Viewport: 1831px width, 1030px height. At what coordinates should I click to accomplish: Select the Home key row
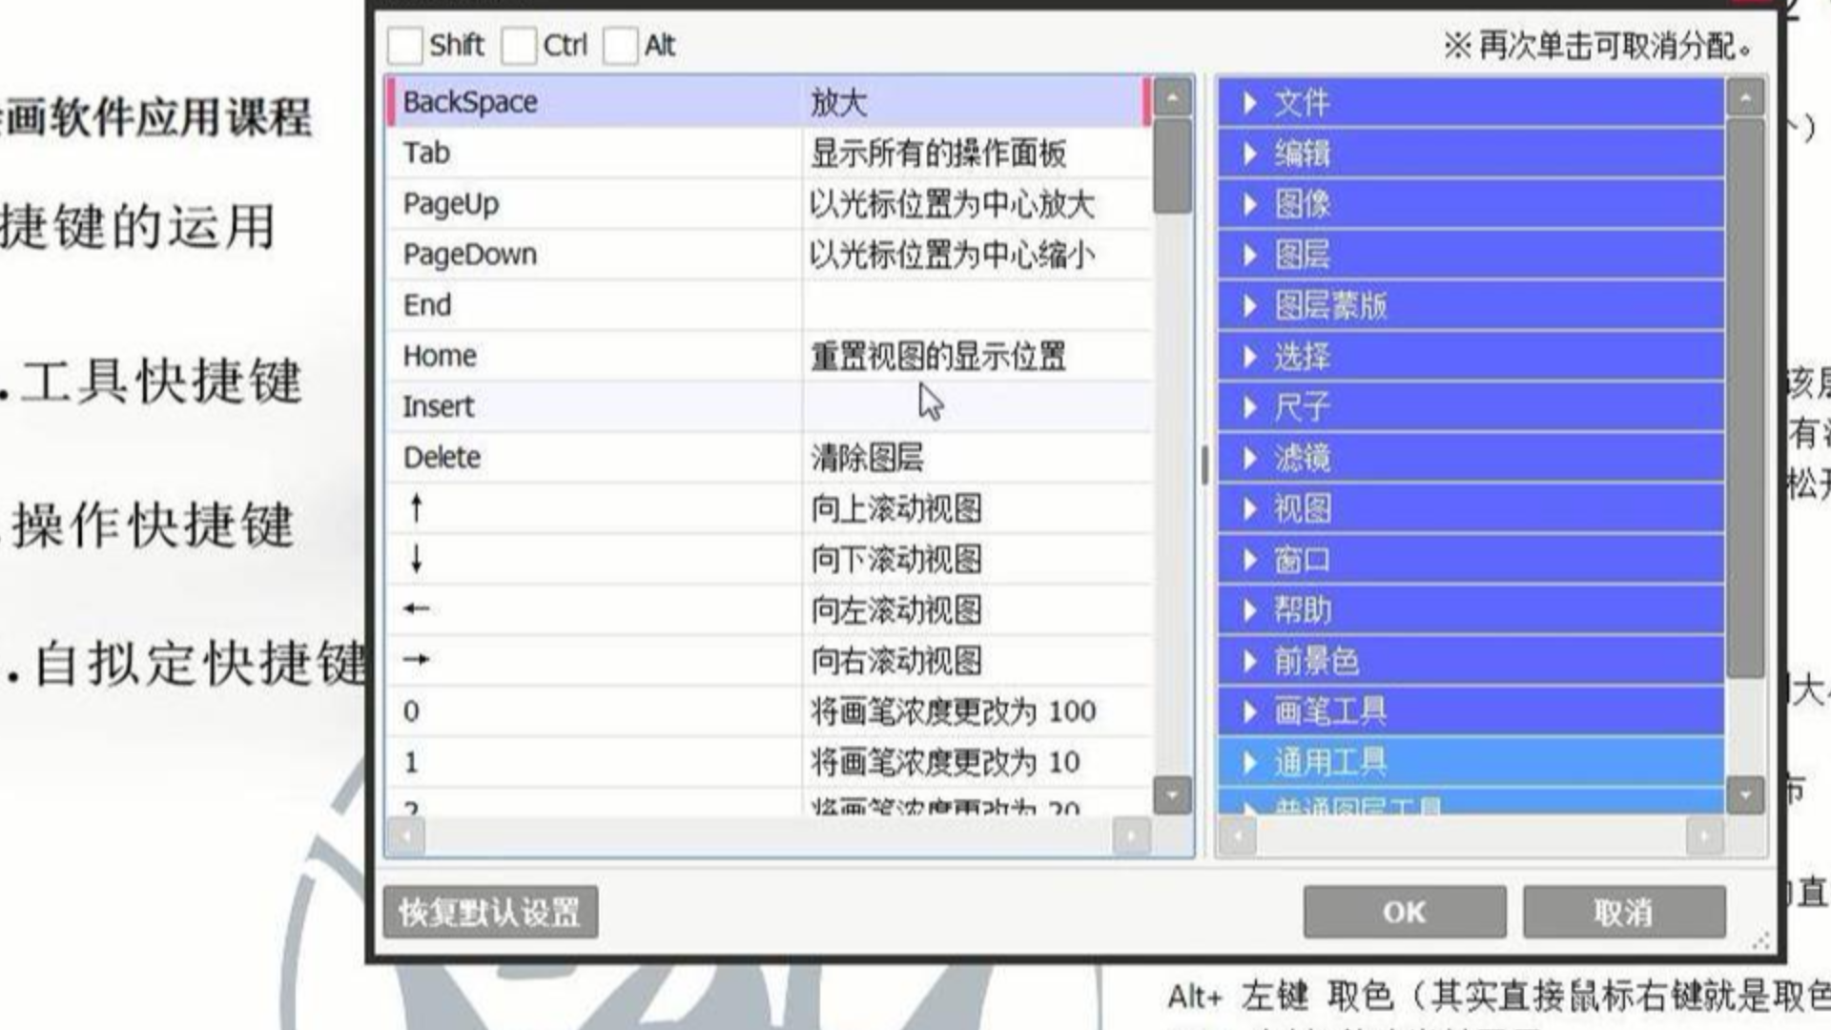pos(770,356)
